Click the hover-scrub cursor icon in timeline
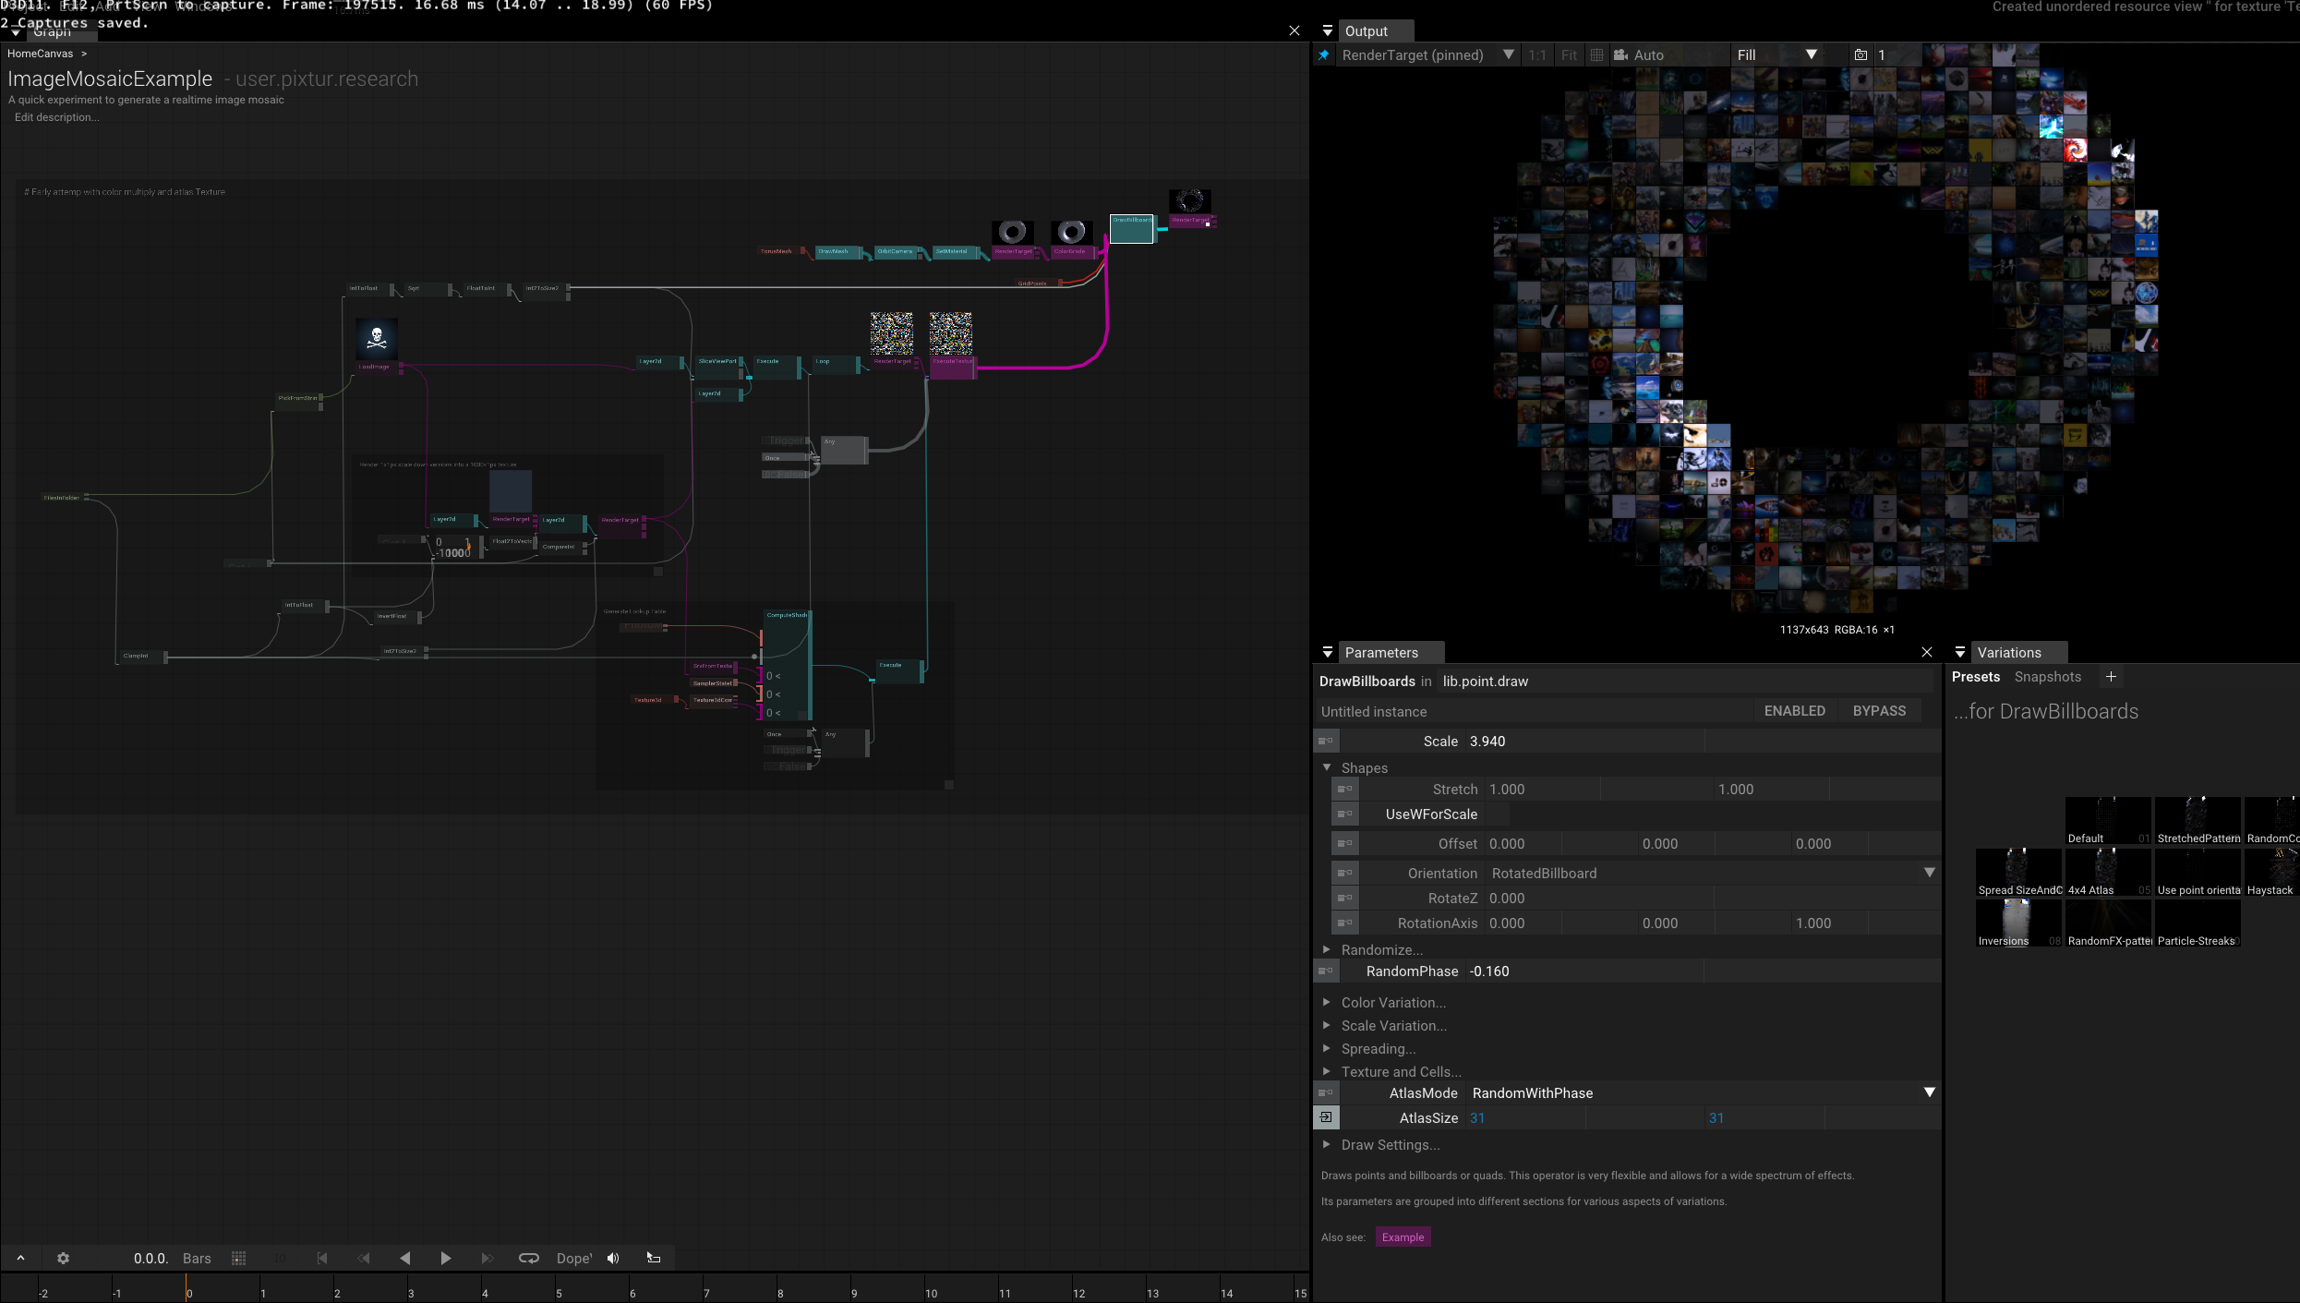Image resolution: width=2300 pixels, height=1303 pixels. (x=654, y=1258)
